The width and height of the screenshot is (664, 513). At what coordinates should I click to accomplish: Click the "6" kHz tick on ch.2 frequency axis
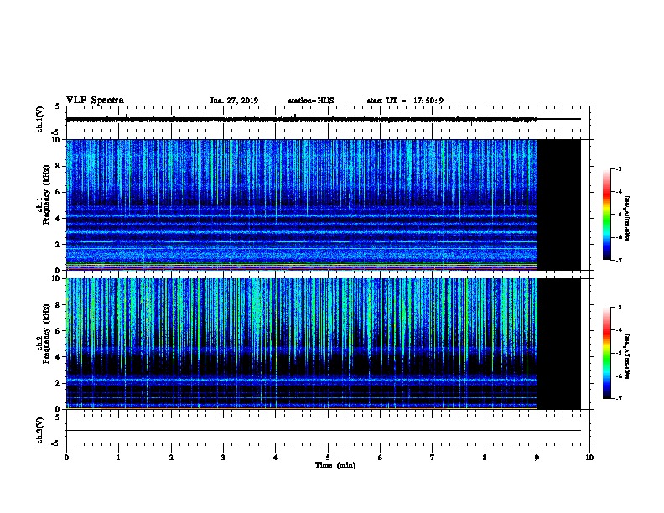coord(58,330)
